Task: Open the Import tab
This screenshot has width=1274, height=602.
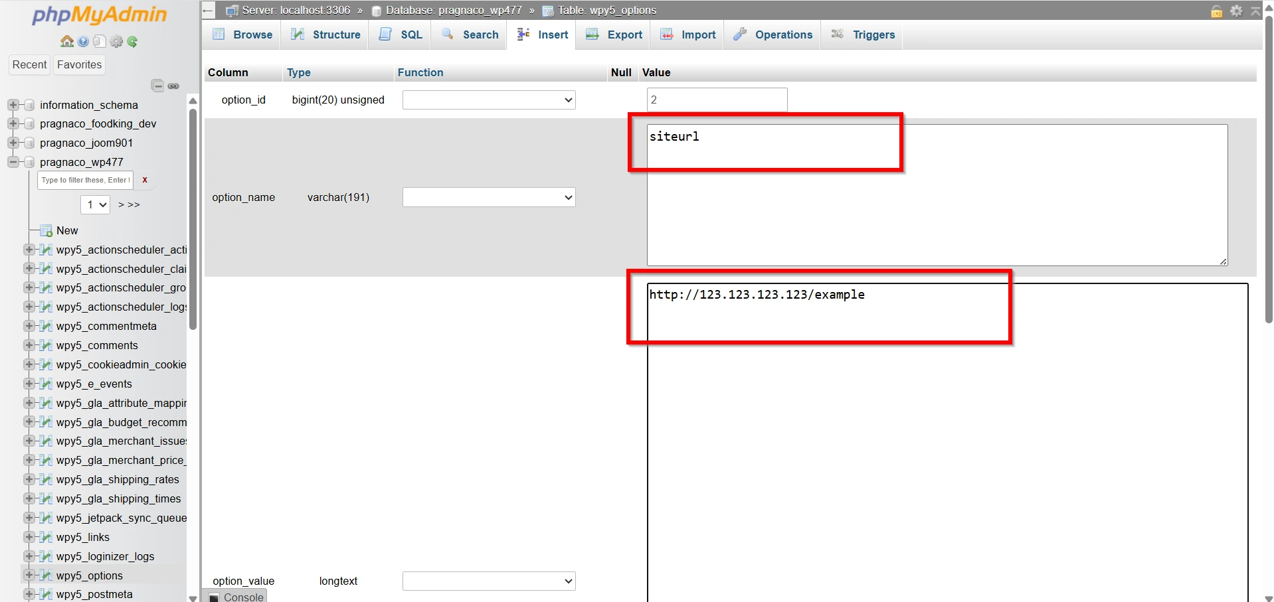Action: (688, 35)
